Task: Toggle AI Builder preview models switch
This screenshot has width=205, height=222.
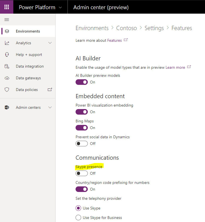Action: [82, 82]
